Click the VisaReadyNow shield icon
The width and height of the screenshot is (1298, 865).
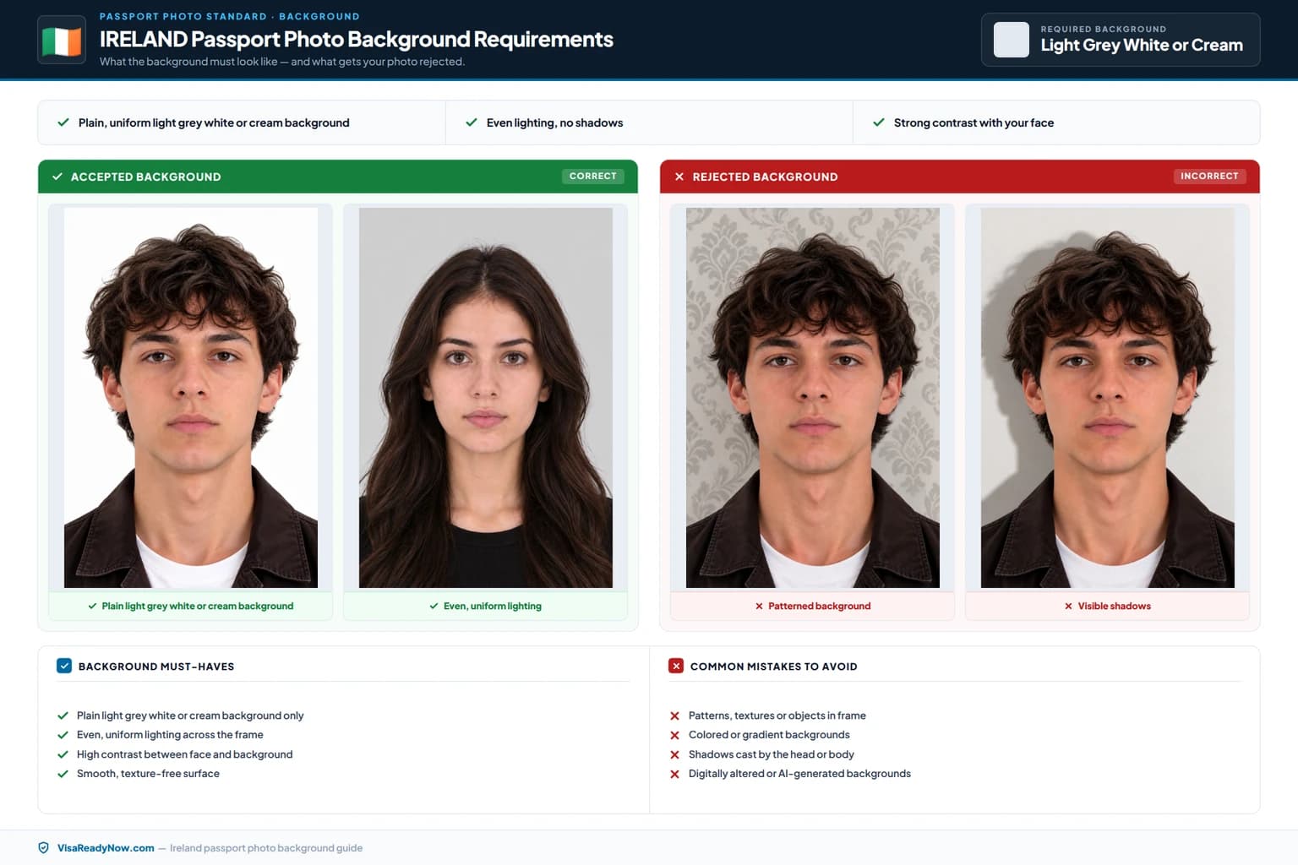pyautogui.click(x=44, y=848)
